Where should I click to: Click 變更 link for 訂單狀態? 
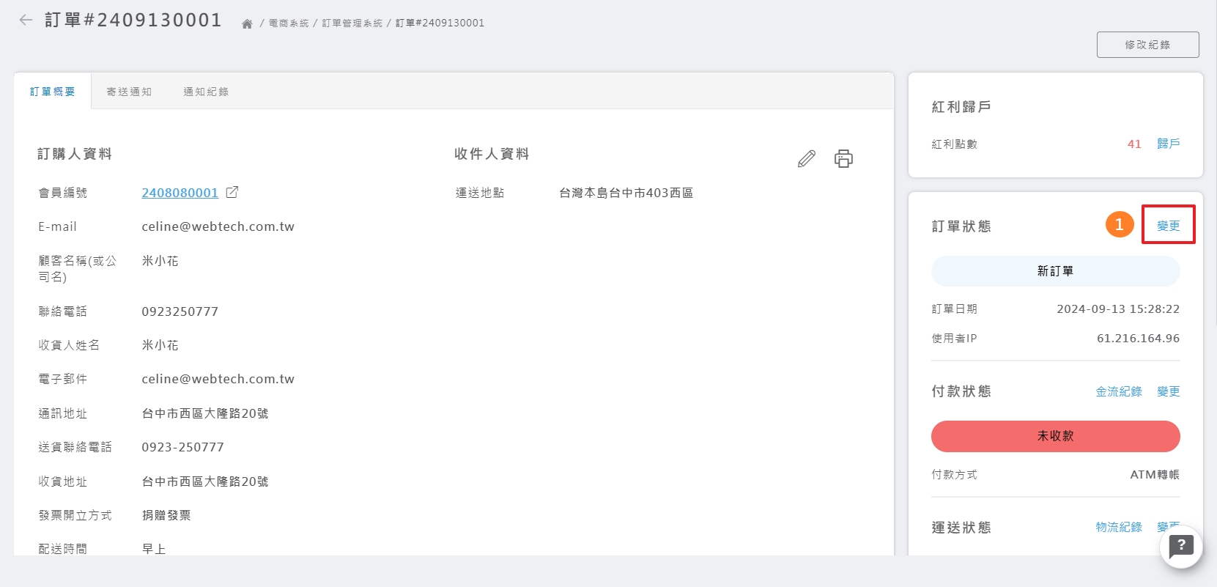(x=1168, y=226)
